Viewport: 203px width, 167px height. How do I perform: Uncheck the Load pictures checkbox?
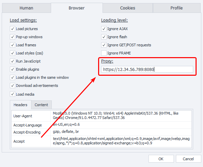click(x=13, y=29)
